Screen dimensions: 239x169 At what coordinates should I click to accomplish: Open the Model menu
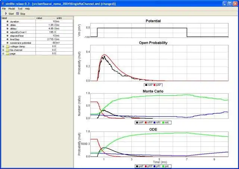click(x=12, y=9)
